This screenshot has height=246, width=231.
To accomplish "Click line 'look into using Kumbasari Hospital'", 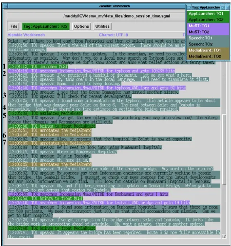I will tap(85, 147).
